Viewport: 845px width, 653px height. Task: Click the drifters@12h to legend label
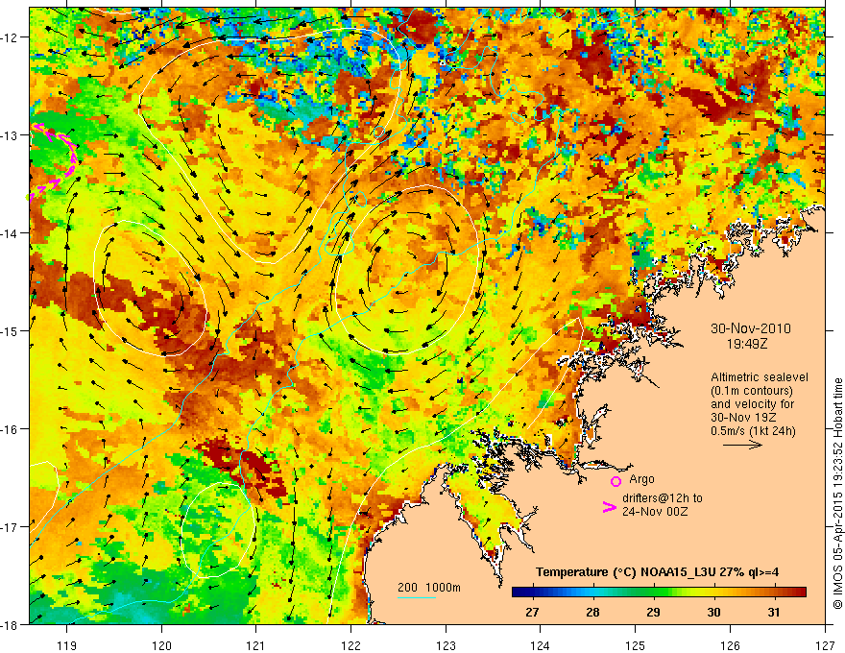click(x=663, y=497)
